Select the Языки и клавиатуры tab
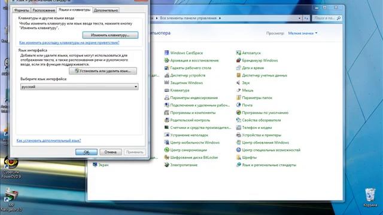This screenshot has width=383, height=215. coord(74,10)
